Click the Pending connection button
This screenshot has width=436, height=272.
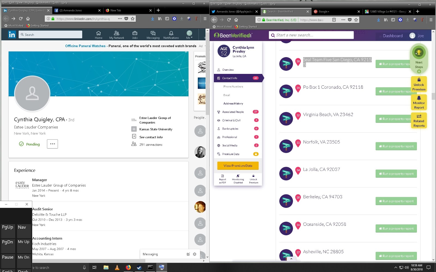tap(29, 144)
